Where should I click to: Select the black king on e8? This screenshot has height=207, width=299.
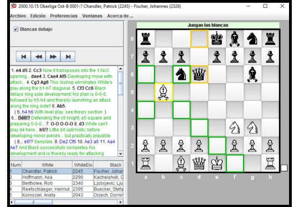(x=217, y=39)
